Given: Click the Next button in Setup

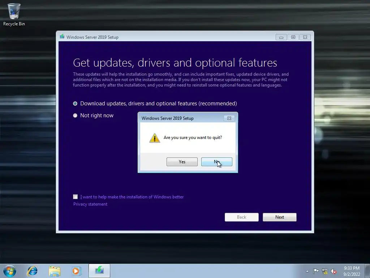Looking at the screenshot, I should coord(279,217).
